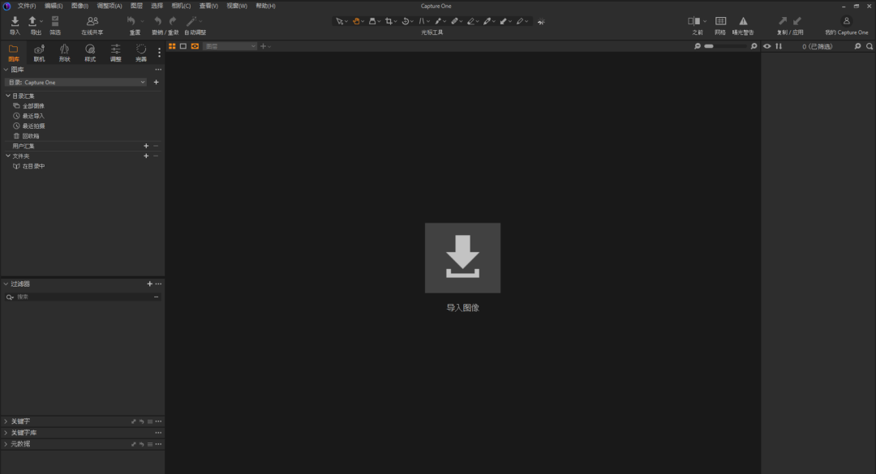Select 全部图像 in catalog collections
The width and height of the screenshot is (876, 474).
(x=33, y=106)
